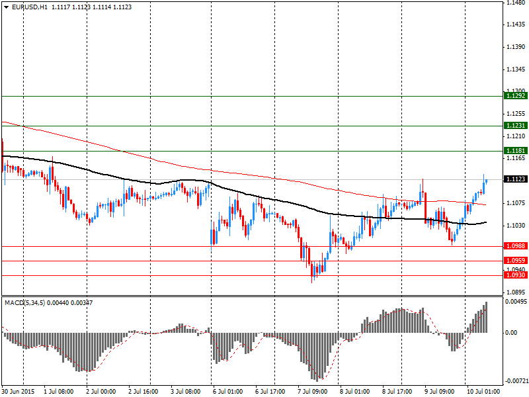The width and height of the screenshot is (529, 397).
Task: Click the 2 Jul 00:00 time axis label
Action: 101,392
